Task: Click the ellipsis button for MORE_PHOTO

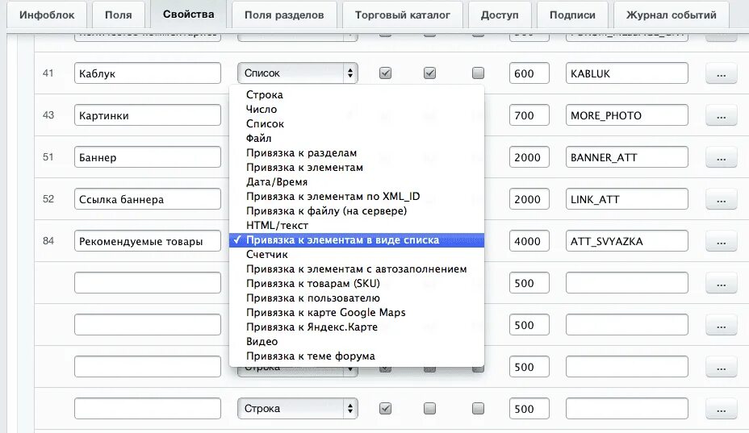Action: pos(721,115)
